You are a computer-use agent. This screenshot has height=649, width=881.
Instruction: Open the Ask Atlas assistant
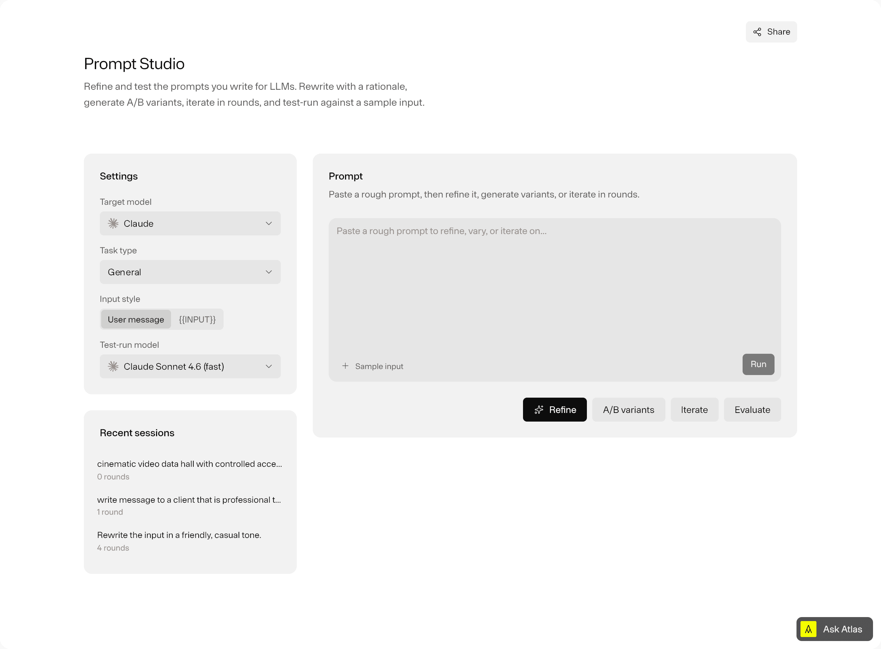(834, 629)
